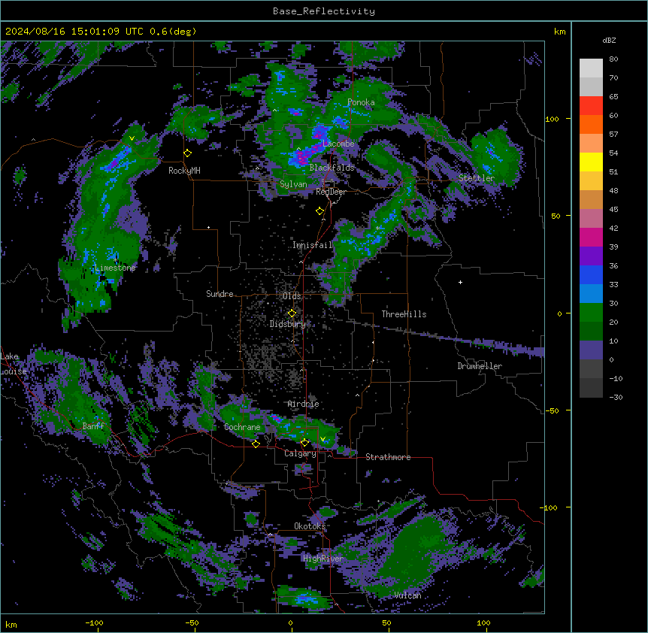Select the Drumheller label
Screen dimensions: 648x633
click(x=480, y=366)
